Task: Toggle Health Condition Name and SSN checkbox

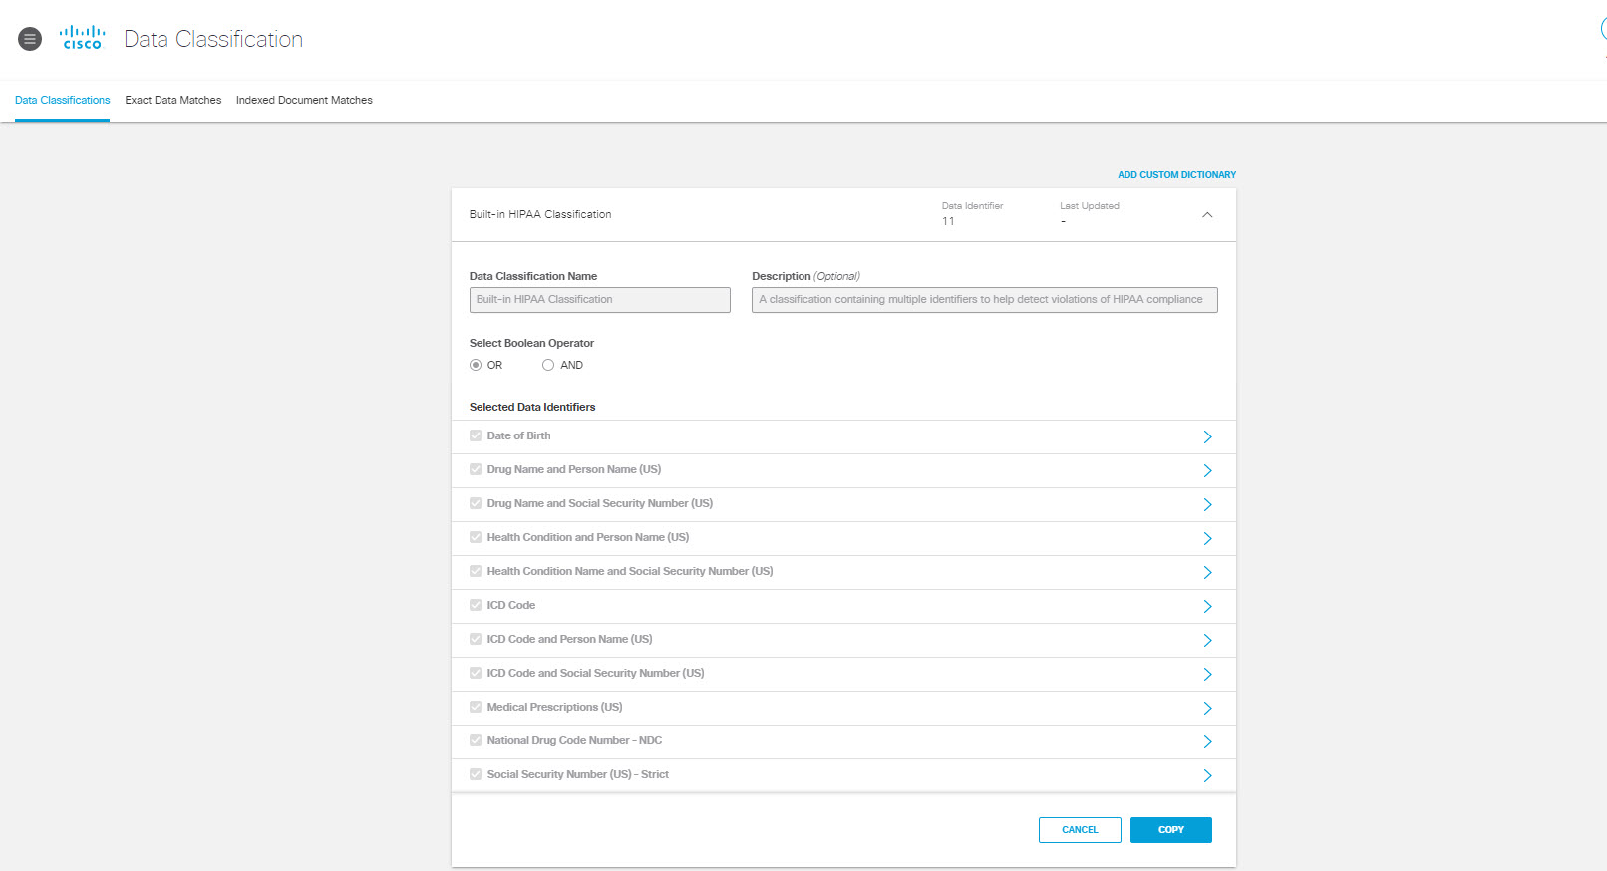Action: point(476,571)
